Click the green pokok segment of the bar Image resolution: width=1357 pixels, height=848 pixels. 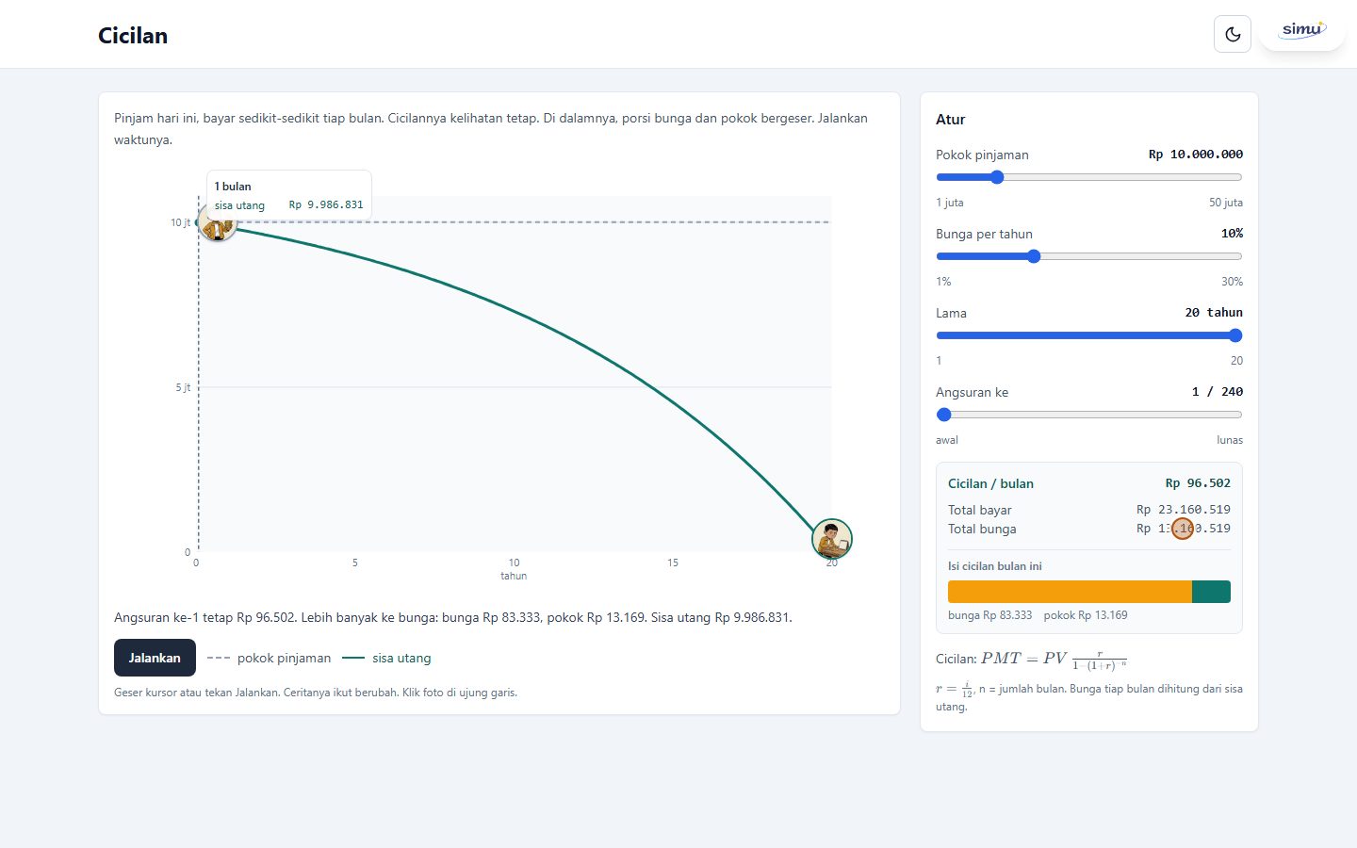pyautogui.click(x=1211, y=592)
